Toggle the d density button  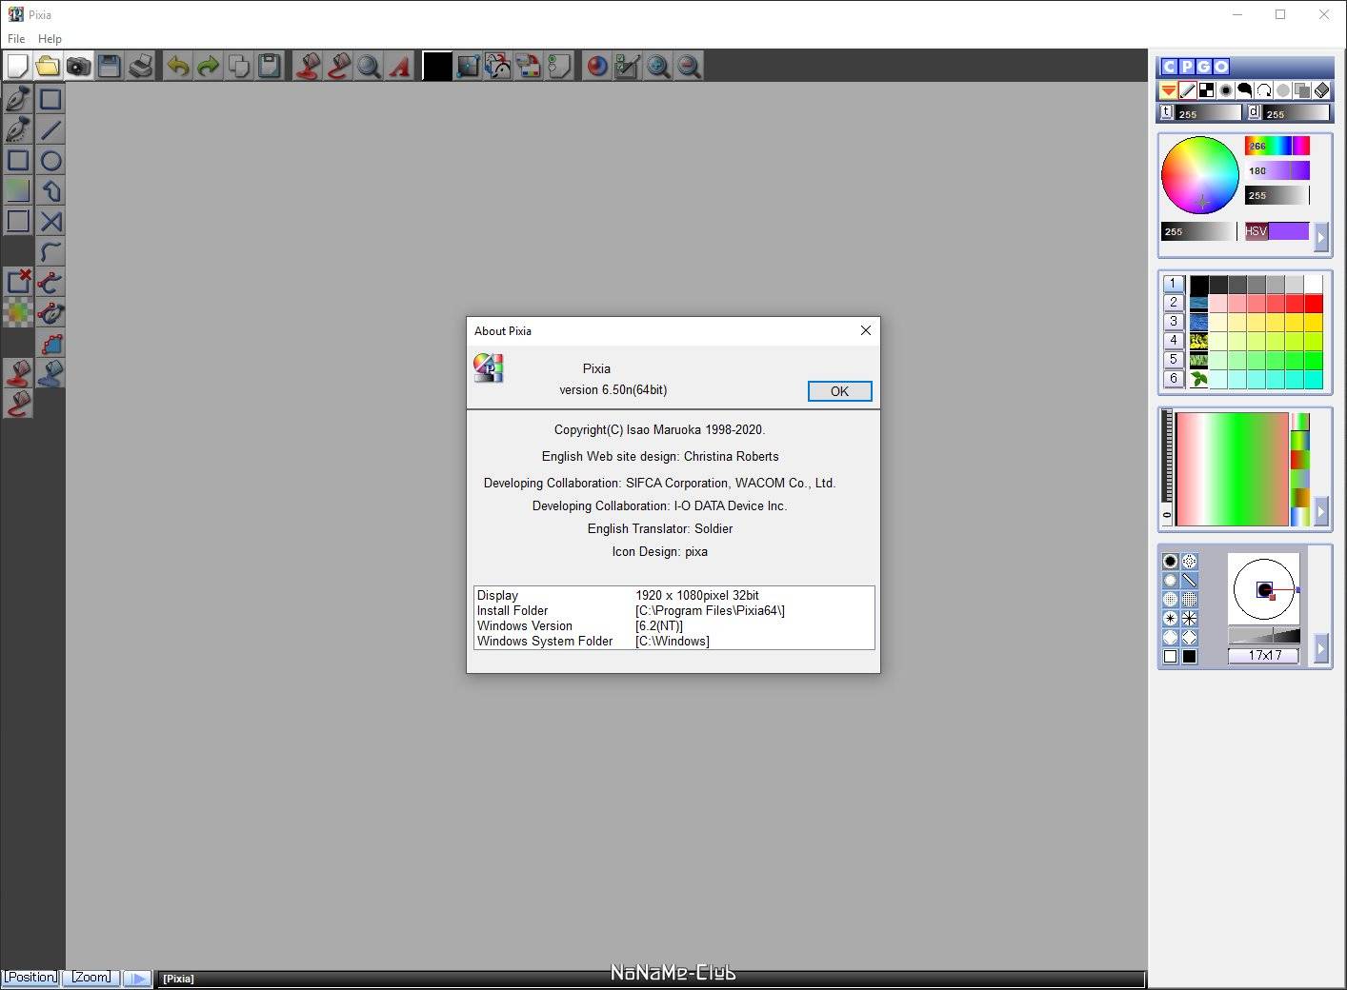1254,112
